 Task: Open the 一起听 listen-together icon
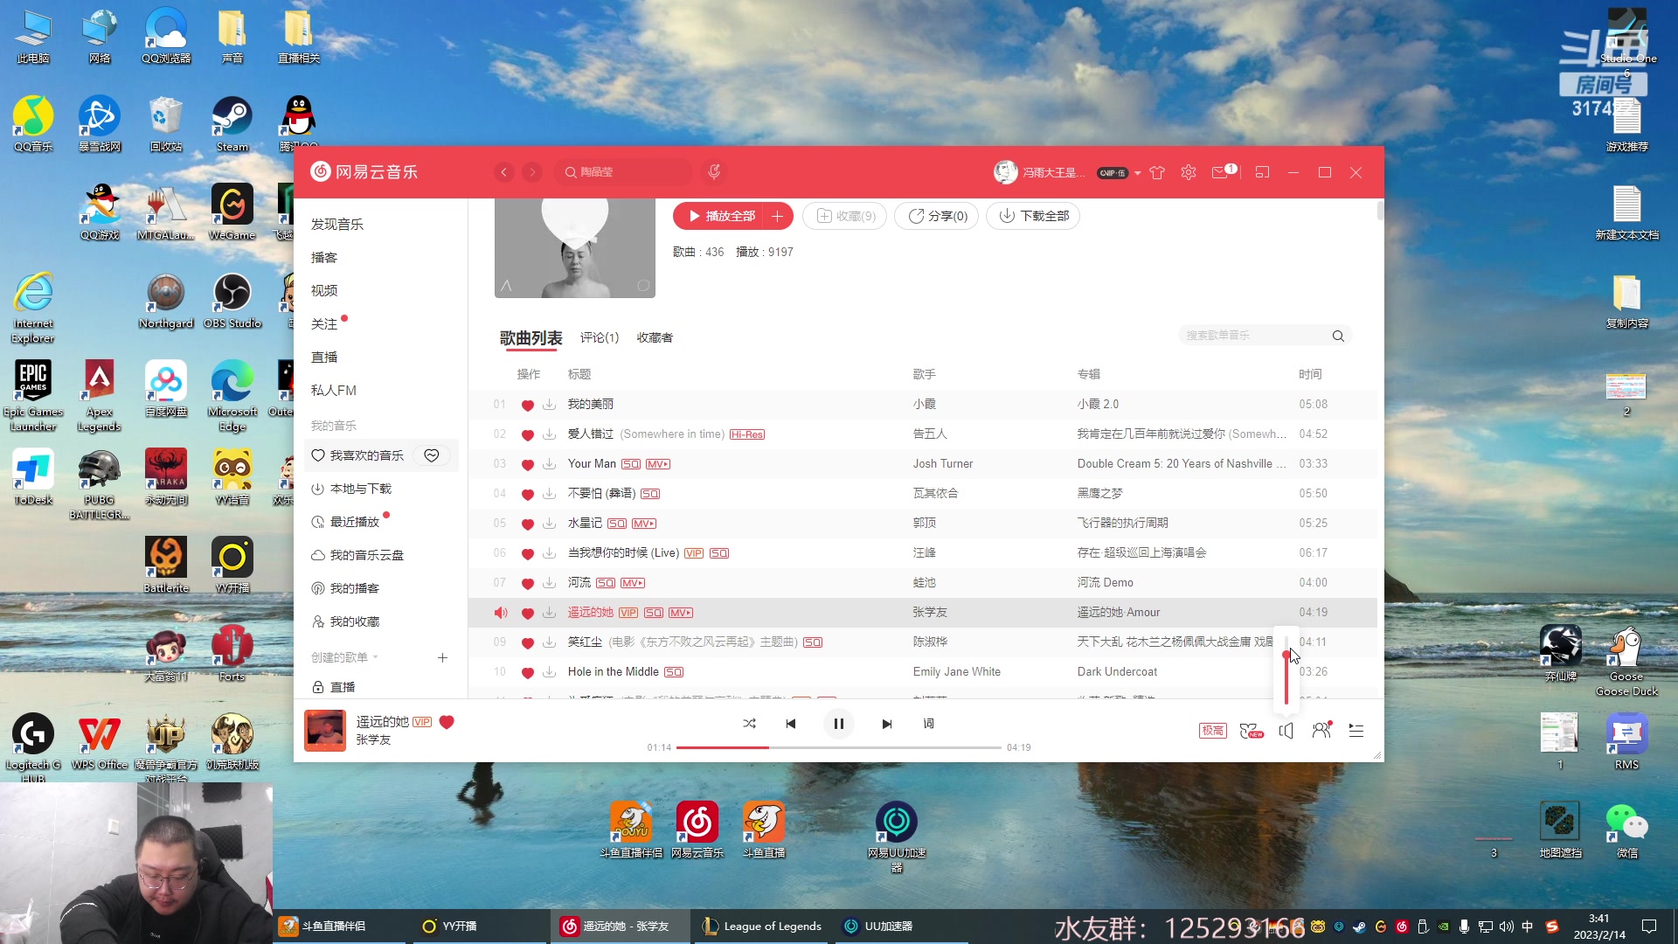pyautogui.click(x=1321, y=731)
